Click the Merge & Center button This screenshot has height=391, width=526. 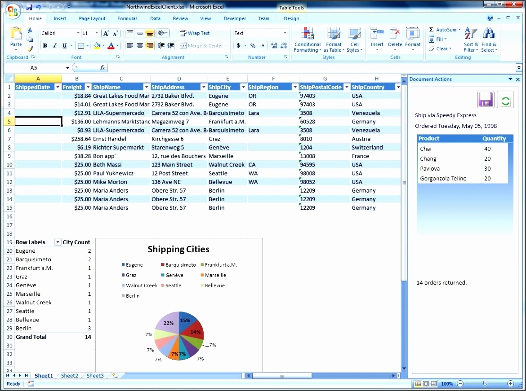coord(204,45)
